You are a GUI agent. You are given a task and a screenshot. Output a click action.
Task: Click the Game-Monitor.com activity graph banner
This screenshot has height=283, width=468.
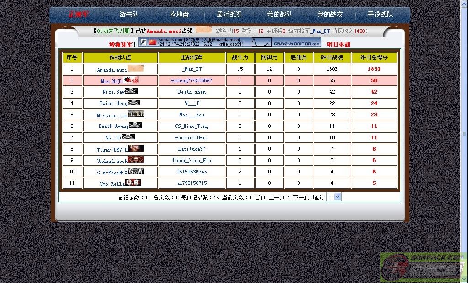tap(287, 42)
